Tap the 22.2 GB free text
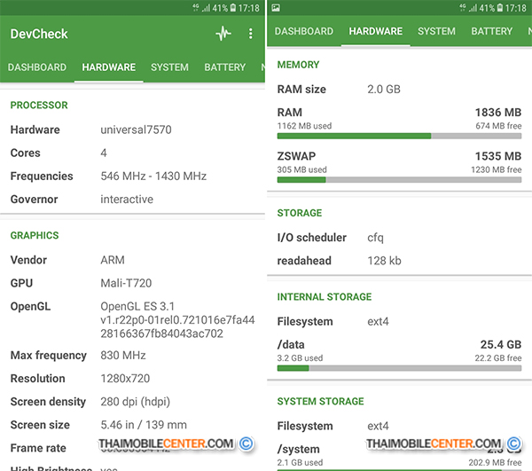The image size is (532, 471). (x=498, y=358)
